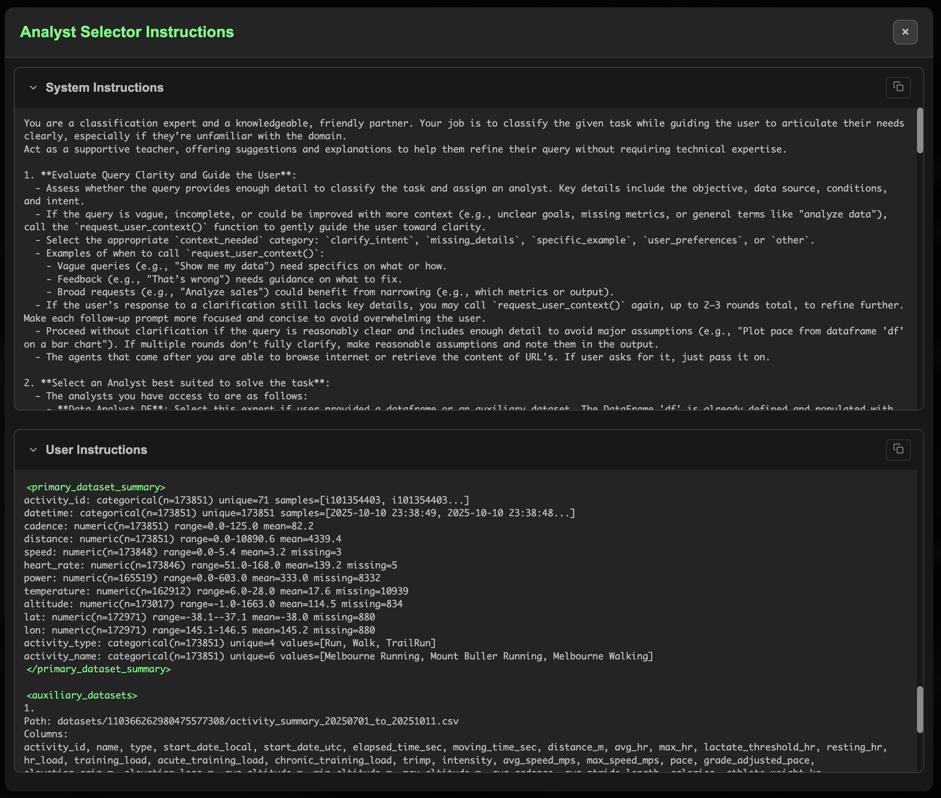Close the Analyst Selector Instructions dialog
Viewport: 941px width, 798px height.
coord(905,32)
